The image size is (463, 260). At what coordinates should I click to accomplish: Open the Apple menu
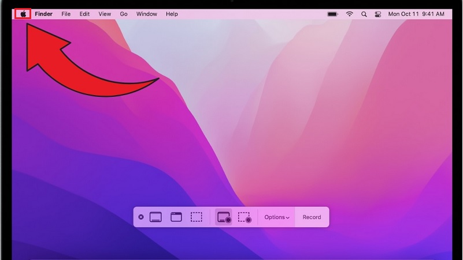(23, 14)
